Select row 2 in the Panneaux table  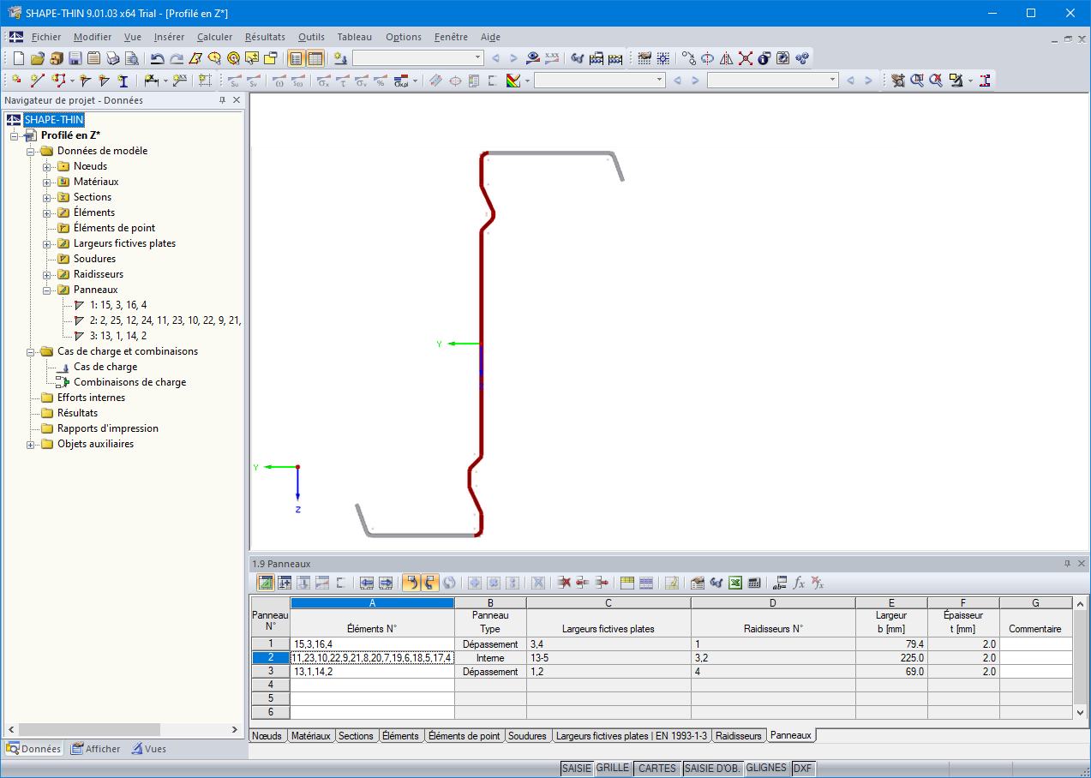tap(269, 657)
